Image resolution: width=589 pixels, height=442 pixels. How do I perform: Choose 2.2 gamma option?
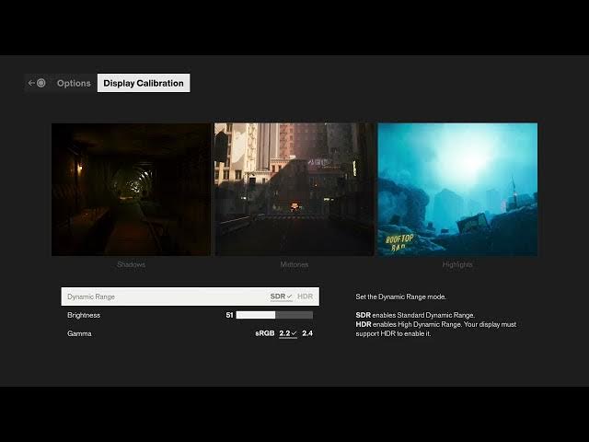tap(288, 333)
